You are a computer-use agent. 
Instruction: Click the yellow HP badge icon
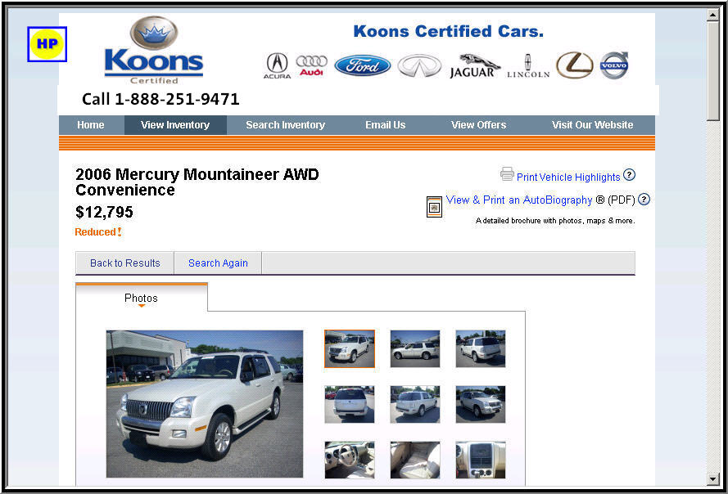click(47, 44)
